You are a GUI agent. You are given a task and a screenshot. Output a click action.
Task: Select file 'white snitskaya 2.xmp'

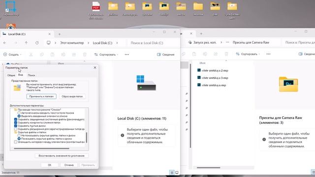point(213,70)
